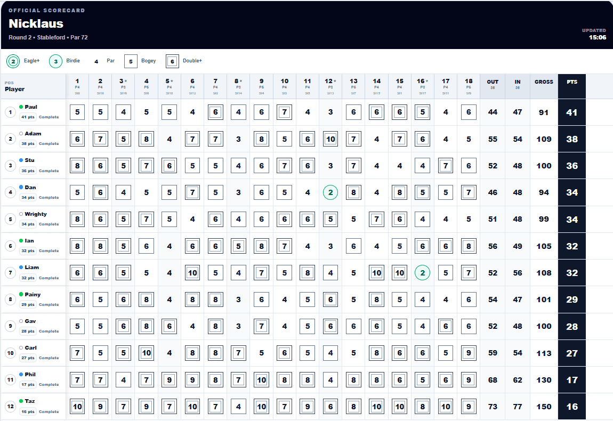Image resolution: width=613 pixels, height=421 pixels.
Task: Click the Par legend label
Action: point(111,61)
